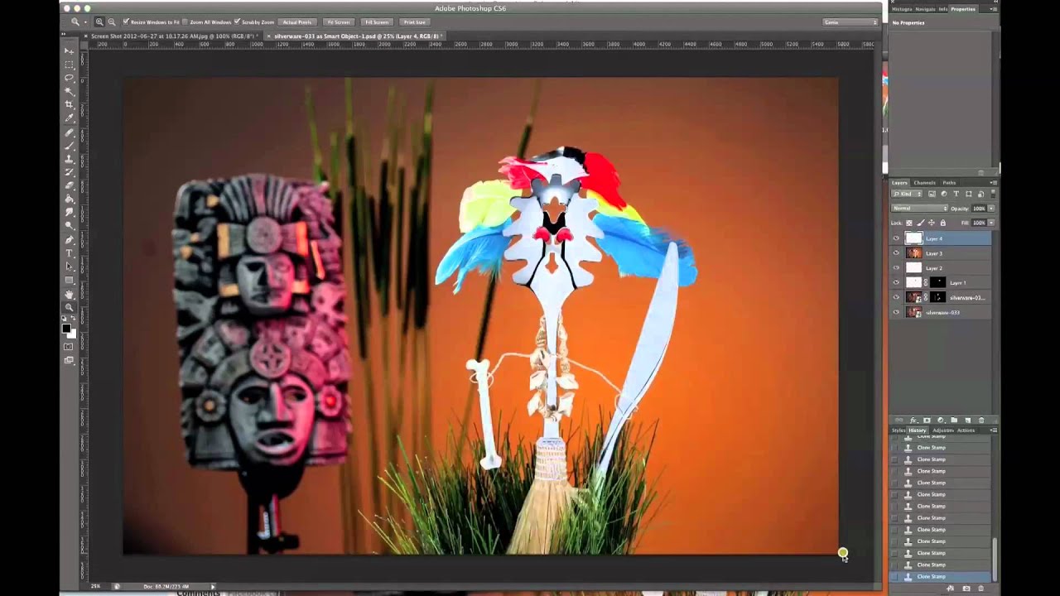Select the Zoom tool in toolbar
This screenshot has height=596, width=1060.
pyautogui.click(x=70, y=308)
